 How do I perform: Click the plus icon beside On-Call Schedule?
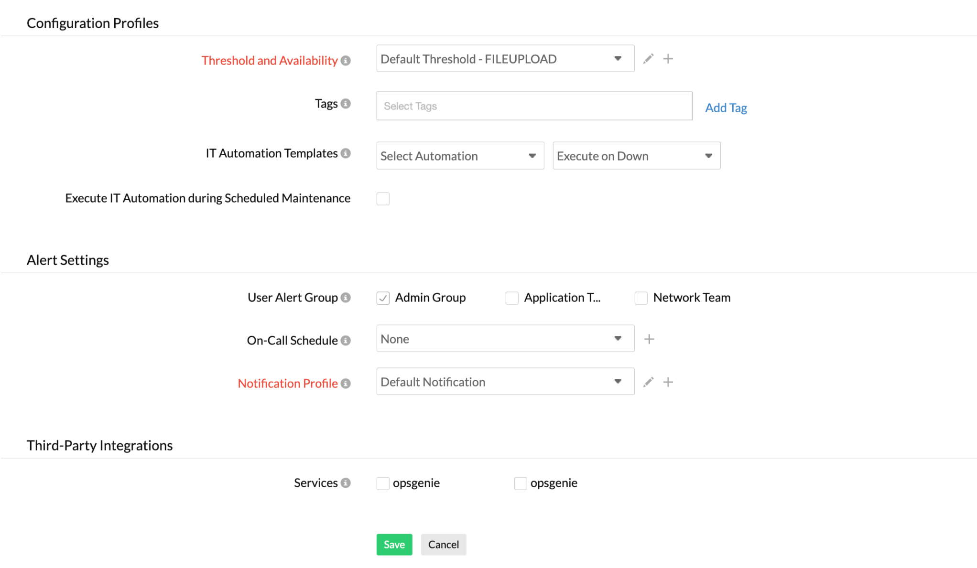pos(649,339)
